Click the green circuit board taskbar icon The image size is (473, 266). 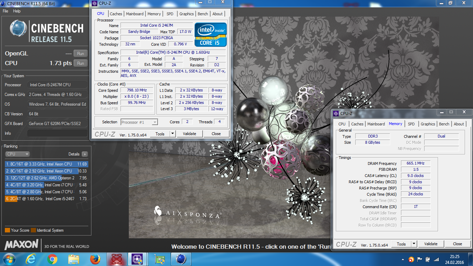pos(160,259)
